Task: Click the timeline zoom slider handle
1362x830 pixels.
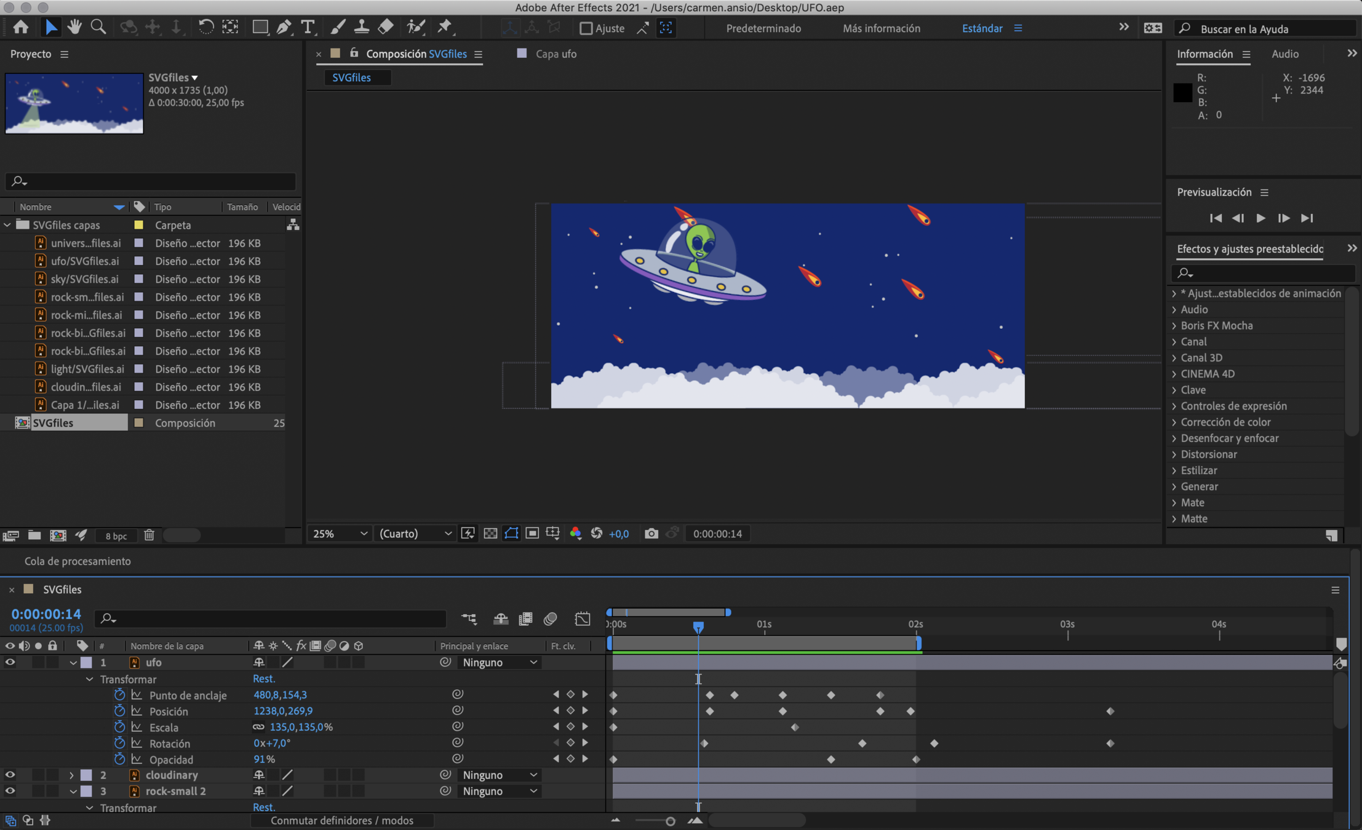Action: pos(670,821)
